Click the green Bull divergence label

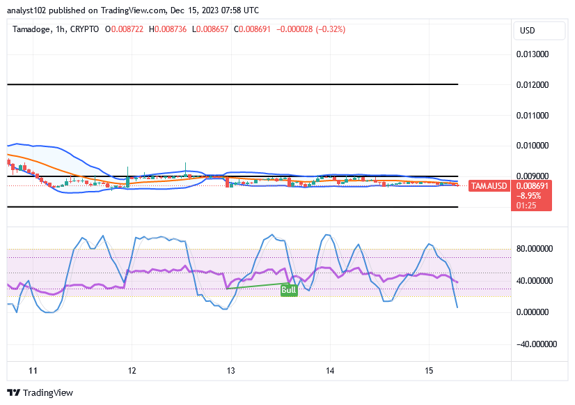coord(289,290)
